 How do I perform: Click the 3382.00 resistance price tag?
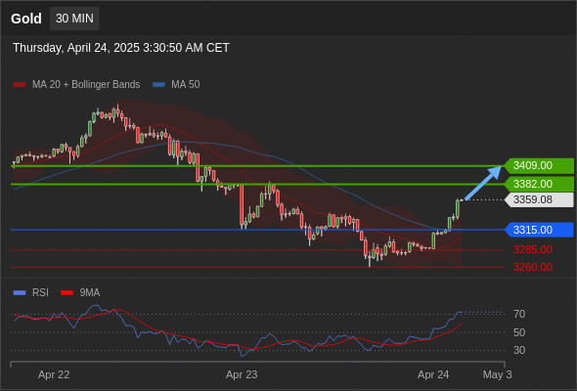[539, 184]
